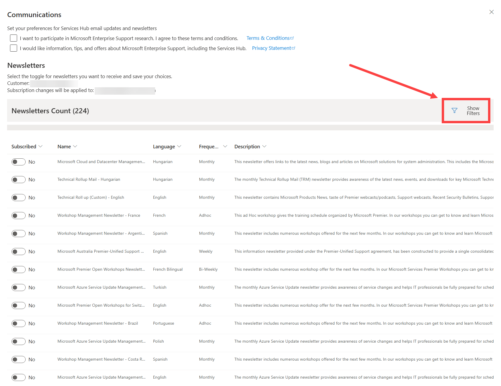The width and height of the screenshot is (501, 386).
Task: Click Portuguese language cell
Action: pos(163,323)
